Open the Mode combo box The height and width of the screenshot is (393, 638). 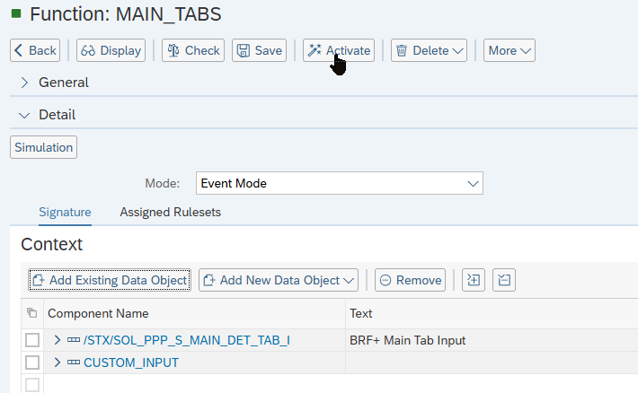click(x=340, y=183)
